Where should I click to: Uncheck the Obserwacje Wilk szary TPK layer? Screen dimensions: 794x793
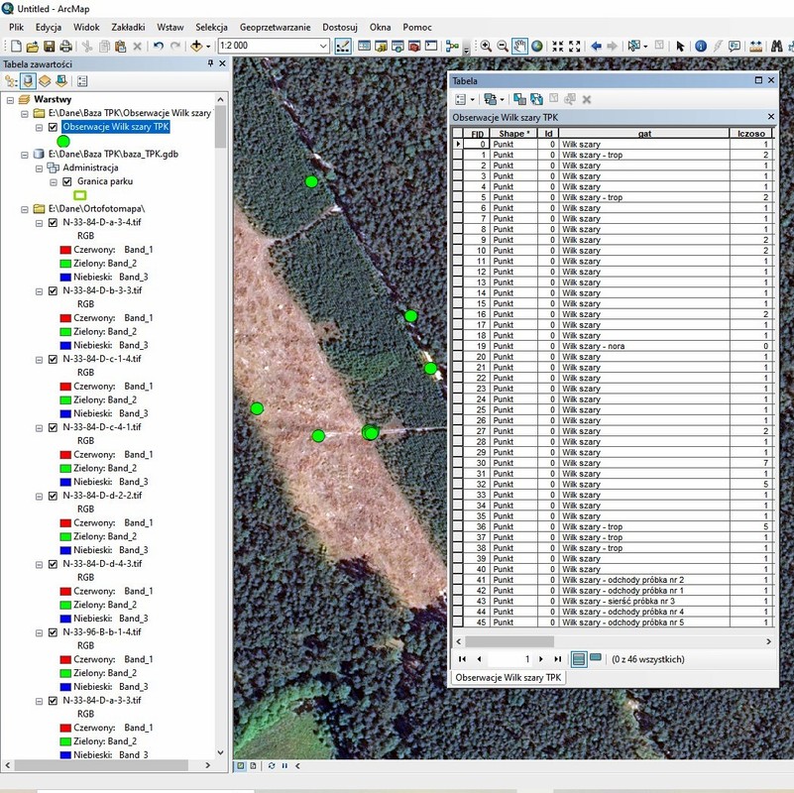[x=54, y=128]
